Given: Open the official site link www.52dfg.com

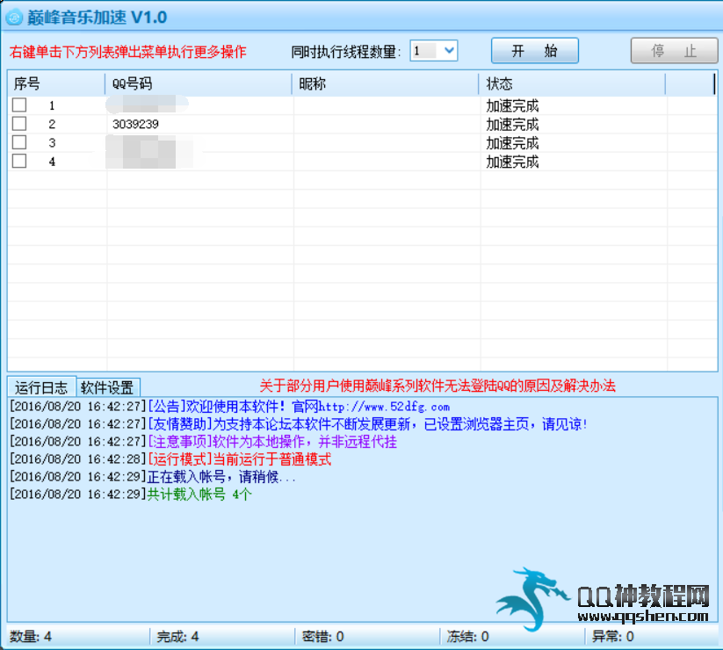Looking at the screenshot, I should click(x=384, y=407).
